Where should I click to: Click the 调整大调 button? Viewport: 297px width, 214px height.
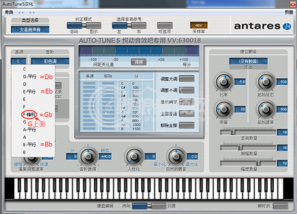click(x=187, y=78)
